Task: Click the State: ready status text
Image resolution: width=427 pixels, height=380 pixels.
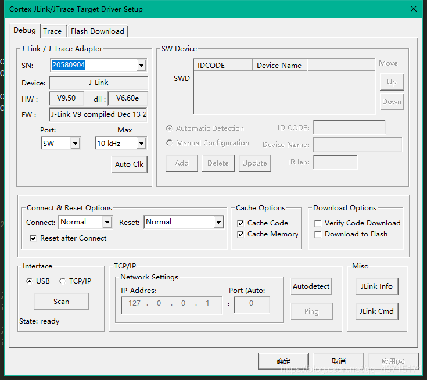Action: coord(40,321)
